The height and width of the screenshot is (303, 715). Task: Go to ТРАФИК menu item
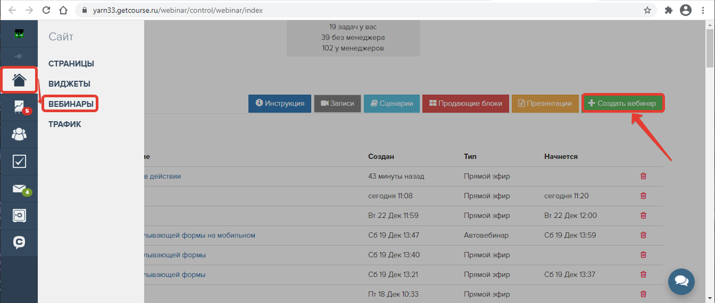click(65, 124)
